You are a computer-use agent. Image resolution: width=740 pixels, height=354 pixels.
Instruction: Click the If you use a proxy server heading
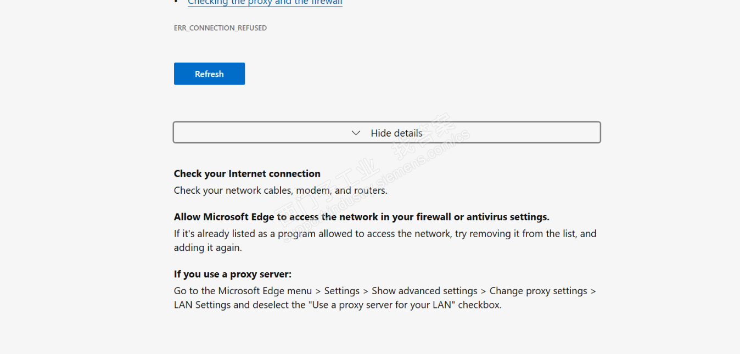232,274
